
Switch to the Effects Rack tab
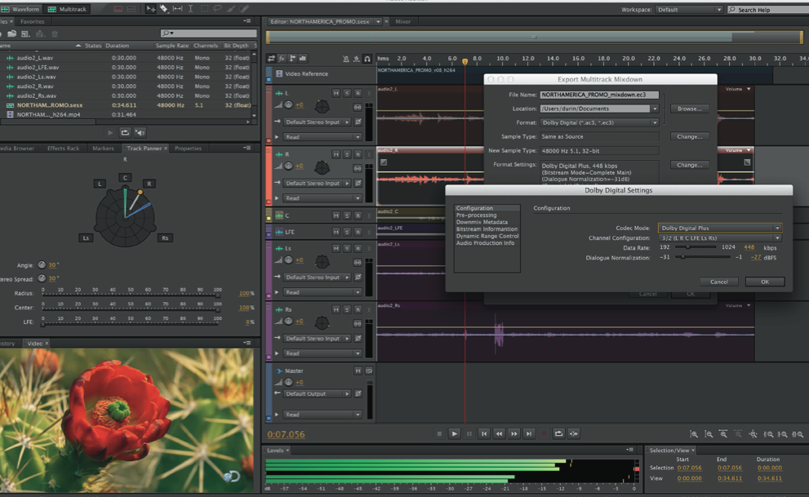point(64,149)
